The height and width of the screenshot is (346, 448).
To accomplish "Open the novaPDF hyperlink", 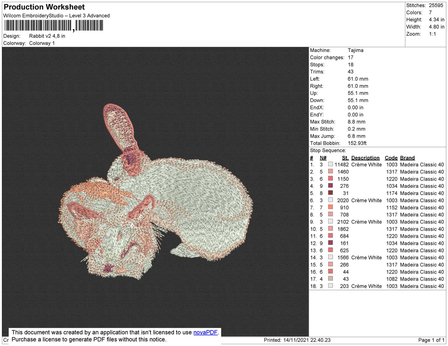I will point(205,332).
